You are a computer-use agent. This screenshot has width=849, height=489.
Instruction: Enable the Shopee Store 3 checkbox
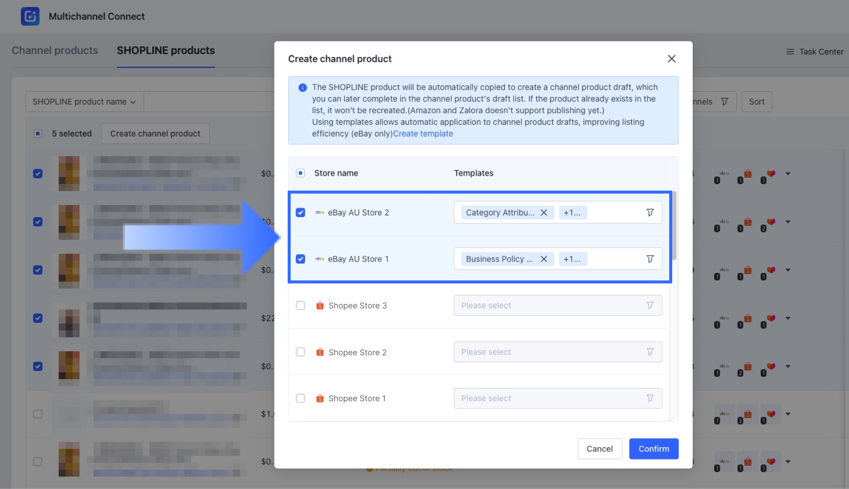(x=301, y=305)
